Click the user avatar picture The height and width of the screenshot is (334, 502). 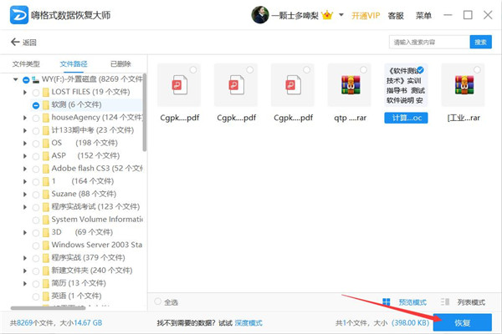[x=261, y=15]
